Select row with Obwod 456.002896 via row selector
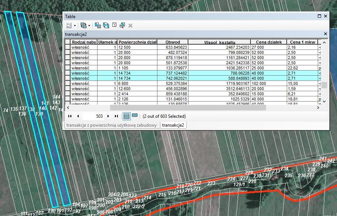This screenshot has width=337, height=216. coord(68,89)
